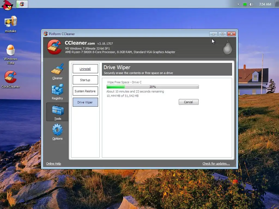Click the '10,444 MB of 51,542 MB' text

(122, 96)
